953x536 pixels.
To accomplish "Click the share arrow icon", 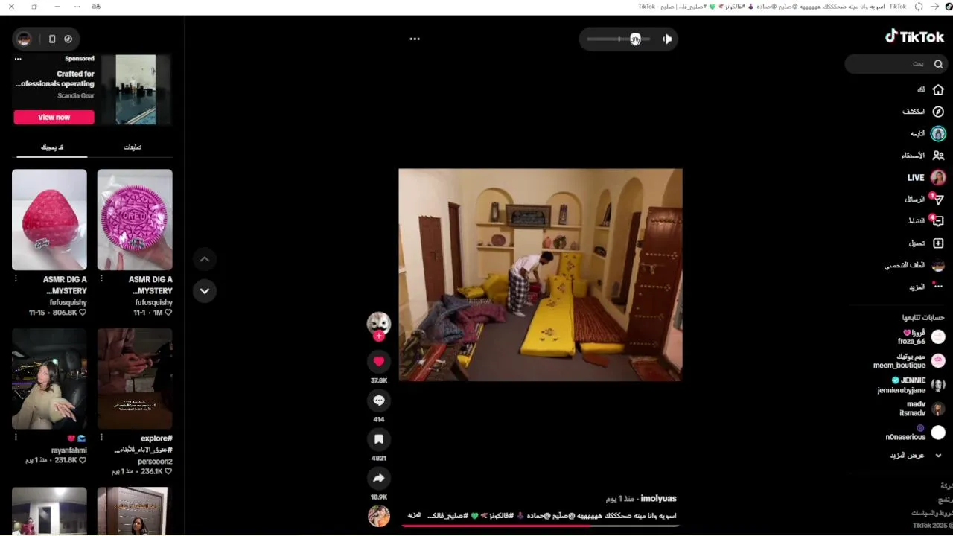I will (379, 478).
